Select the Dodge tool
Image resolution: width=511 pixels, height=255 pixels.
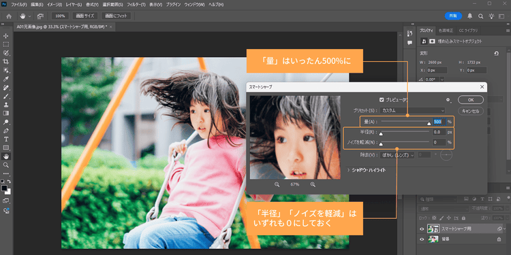[6, 122]
